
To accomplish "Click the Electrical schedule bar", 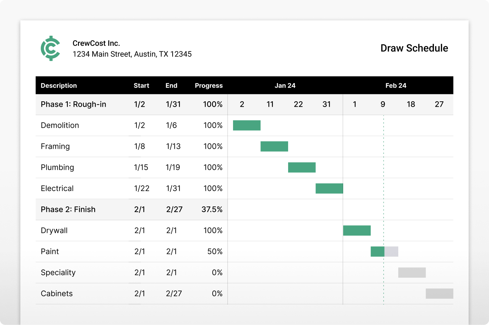I will (x=329, y=189).
